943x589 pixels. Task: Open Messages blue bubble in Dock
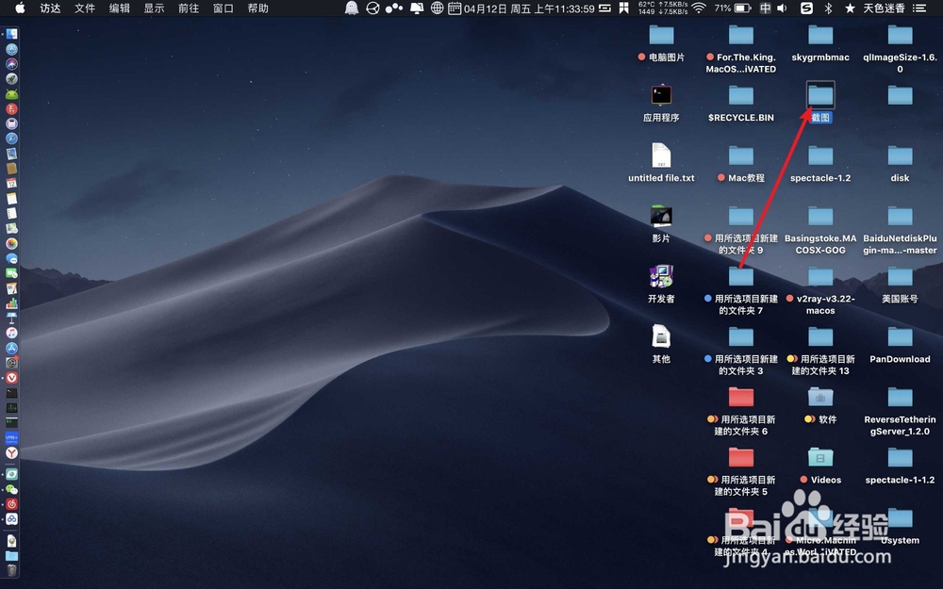(11, 258)
